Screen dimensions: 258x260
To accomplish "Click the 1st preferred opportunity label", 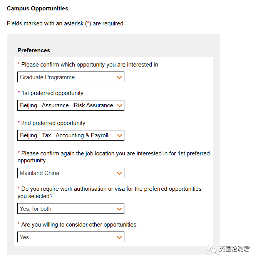I will pyautogui.click(x=52, y=93).
